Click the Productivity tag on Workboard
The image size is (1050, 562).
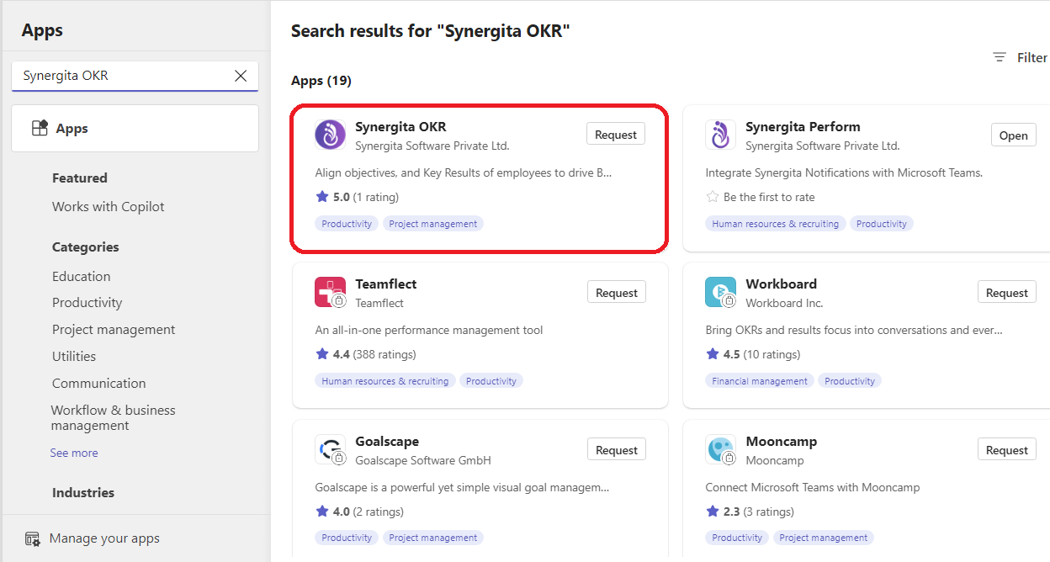pos(850,381)
